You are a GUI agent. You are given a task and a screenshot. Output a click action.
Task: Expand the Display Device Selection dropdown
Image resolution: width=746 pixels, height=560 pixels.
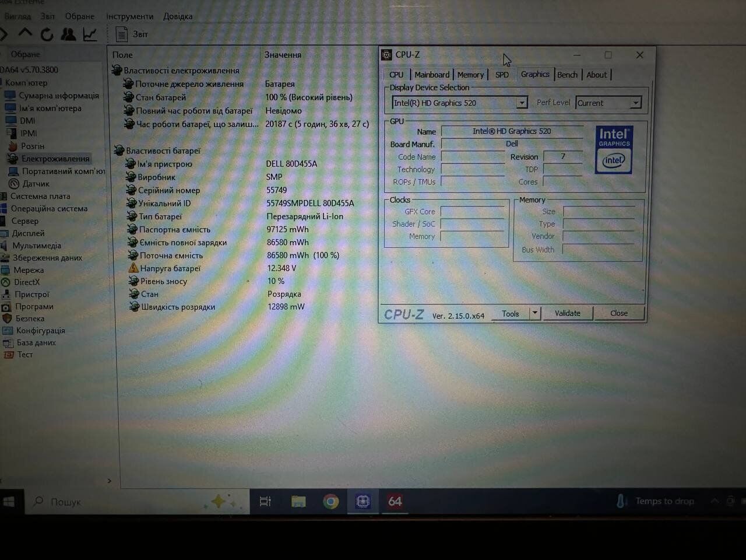coord(522,103)
